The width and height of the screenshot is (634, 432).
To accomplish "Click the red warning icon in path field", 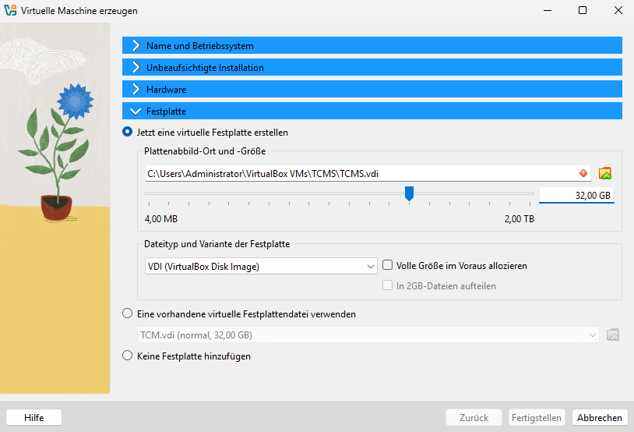I will point(583,173).
